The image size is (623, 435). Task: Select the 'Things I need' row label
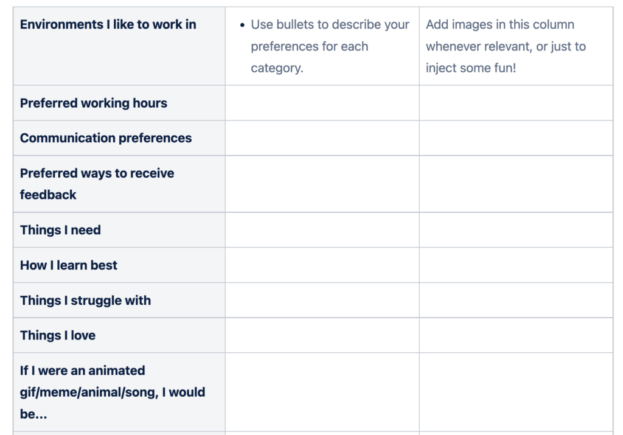[x=61, y=230]
